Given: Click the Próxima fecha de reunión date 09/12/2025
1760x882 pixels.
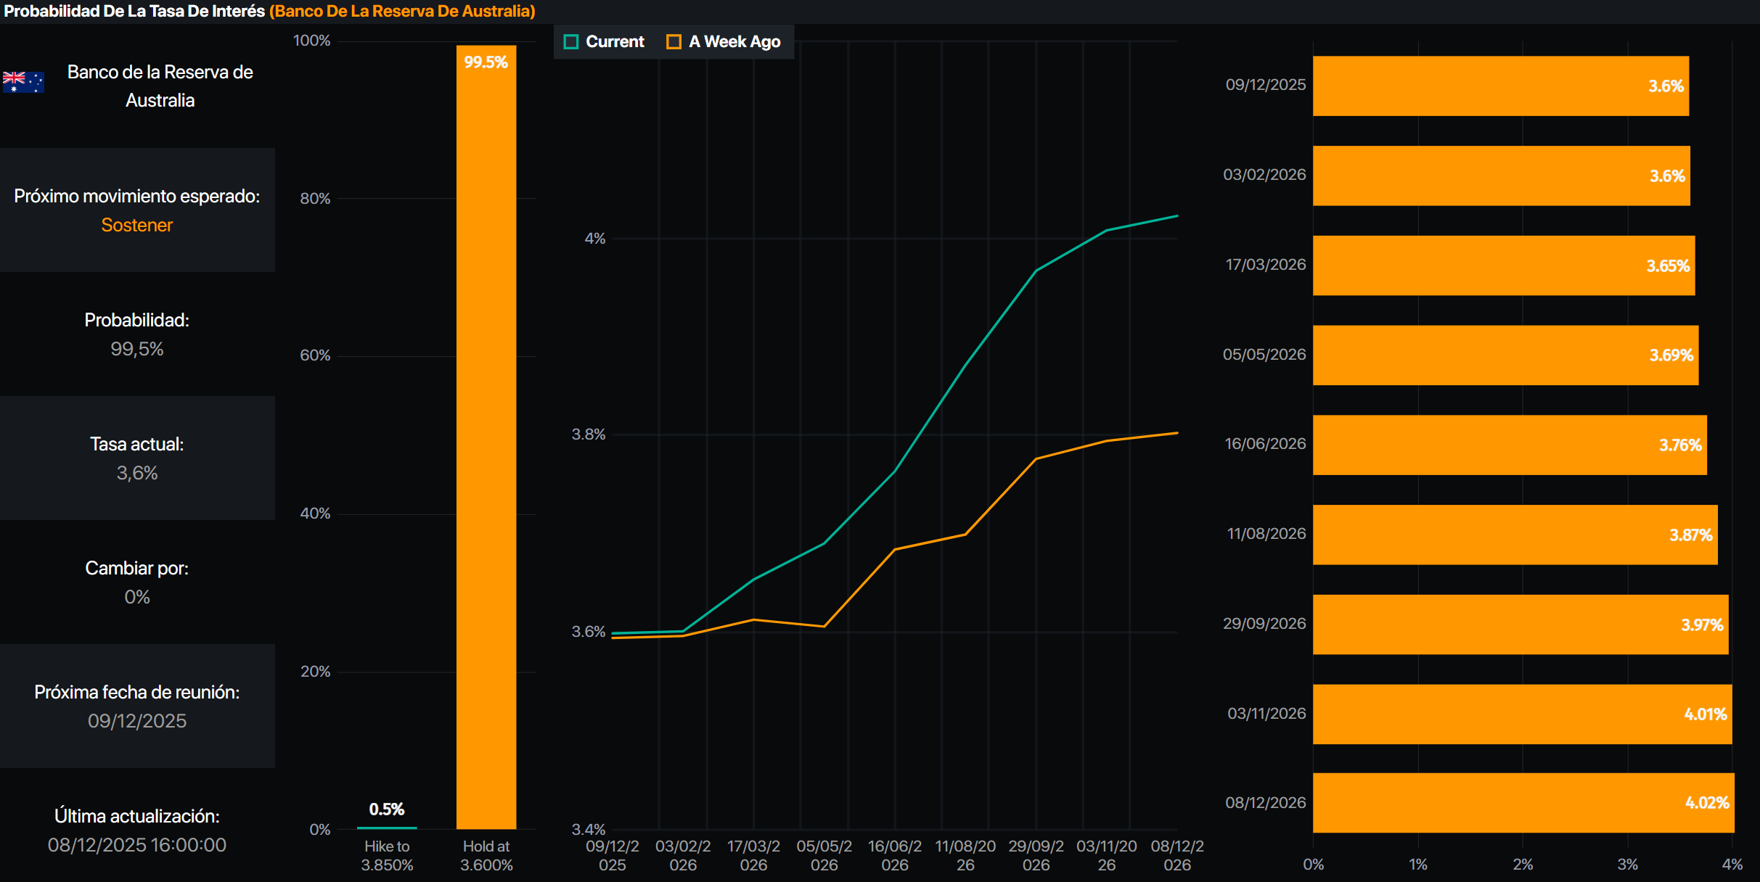Looking at the screenshot, I should (x=136, y=721).
